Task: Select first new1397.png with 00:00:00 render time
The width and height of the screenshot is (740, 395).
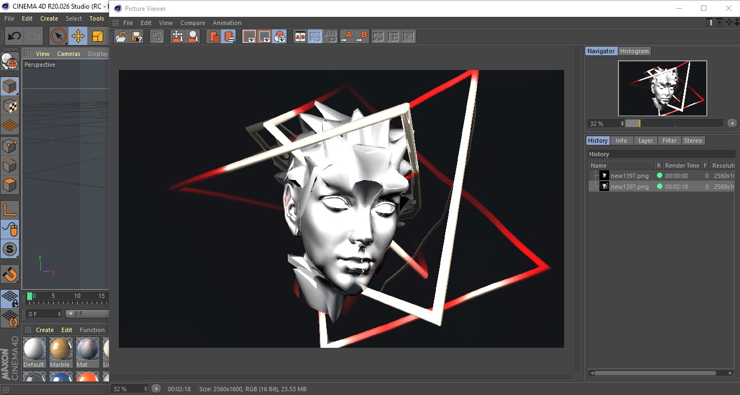Action: [662, 176]
